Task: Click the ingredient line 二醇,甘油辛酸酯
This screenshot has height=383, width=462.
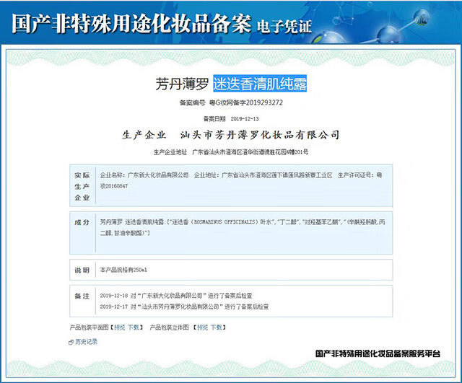Action: coord(125,233)
